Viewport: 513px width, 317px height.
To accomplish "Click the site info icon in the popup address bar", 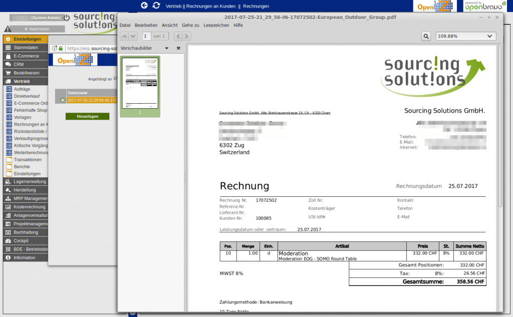I will (54, 49).
